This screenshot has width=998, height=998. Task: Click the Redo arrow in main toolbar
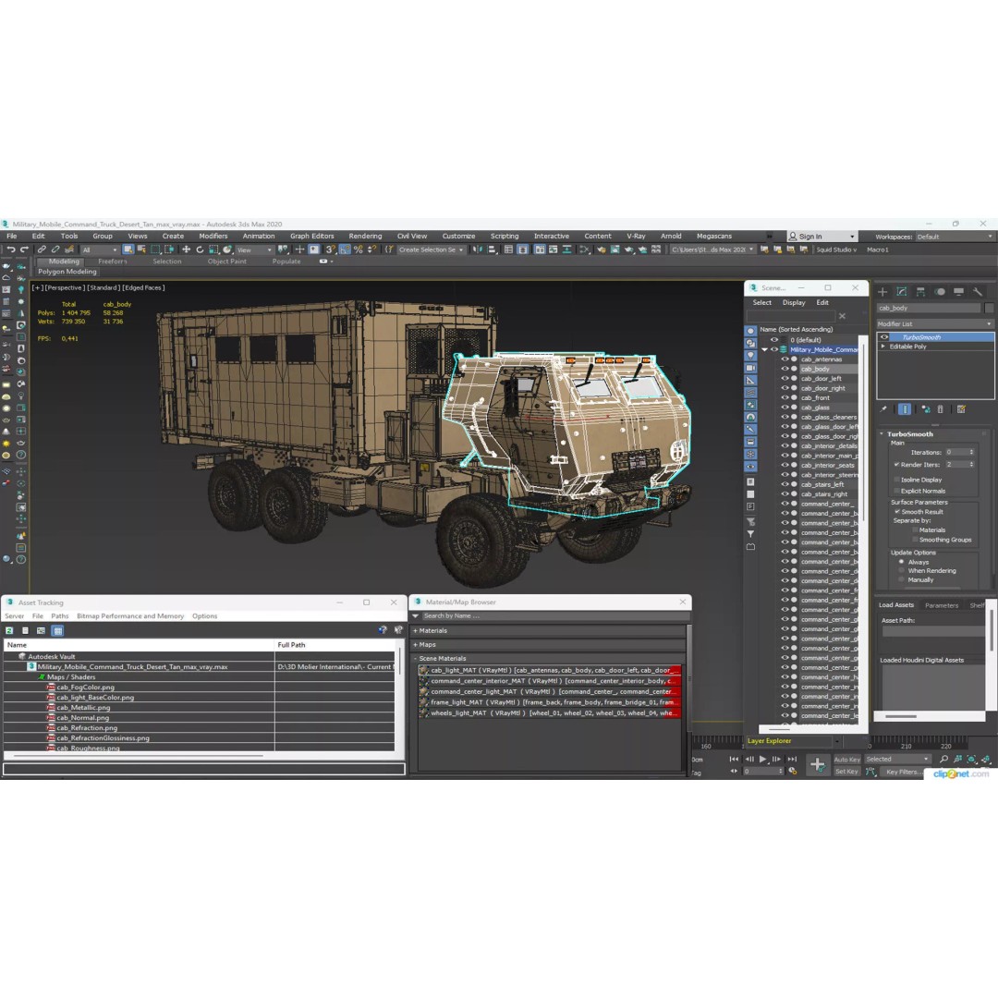pyautogui.click(x=24, y=249)
